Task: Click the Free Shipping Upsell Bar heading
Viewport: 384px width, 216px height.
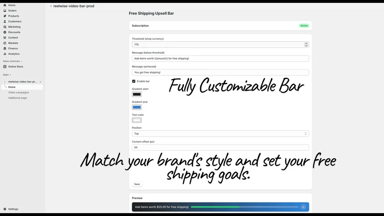Action: (151, 13)
